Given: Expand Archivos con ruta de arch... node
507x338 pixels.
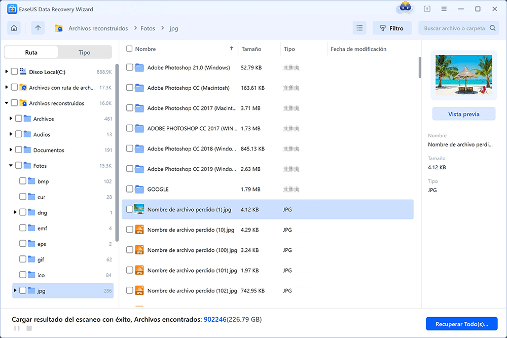Looking at the screenshot, I should click(7, 87).
